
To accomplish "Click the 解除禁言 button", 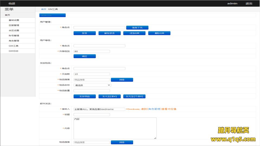I will point(106,33).
